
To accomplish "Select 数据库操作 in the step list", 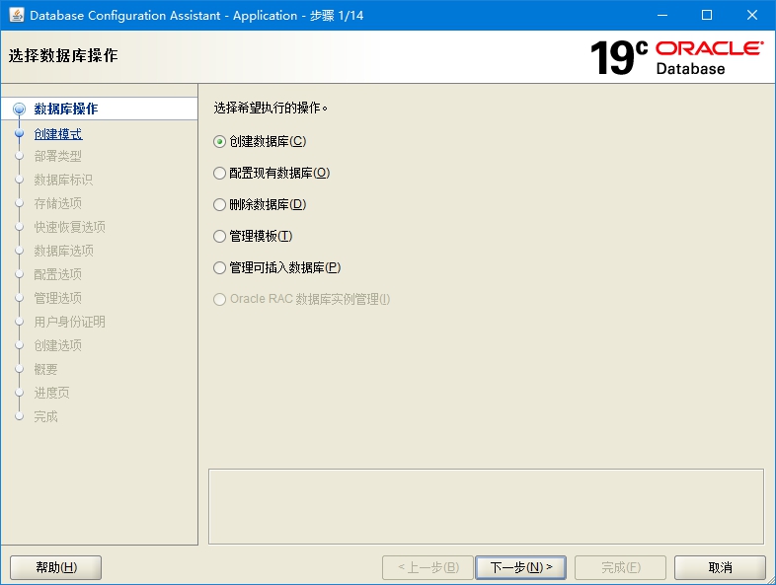I will tap(66, 109).
